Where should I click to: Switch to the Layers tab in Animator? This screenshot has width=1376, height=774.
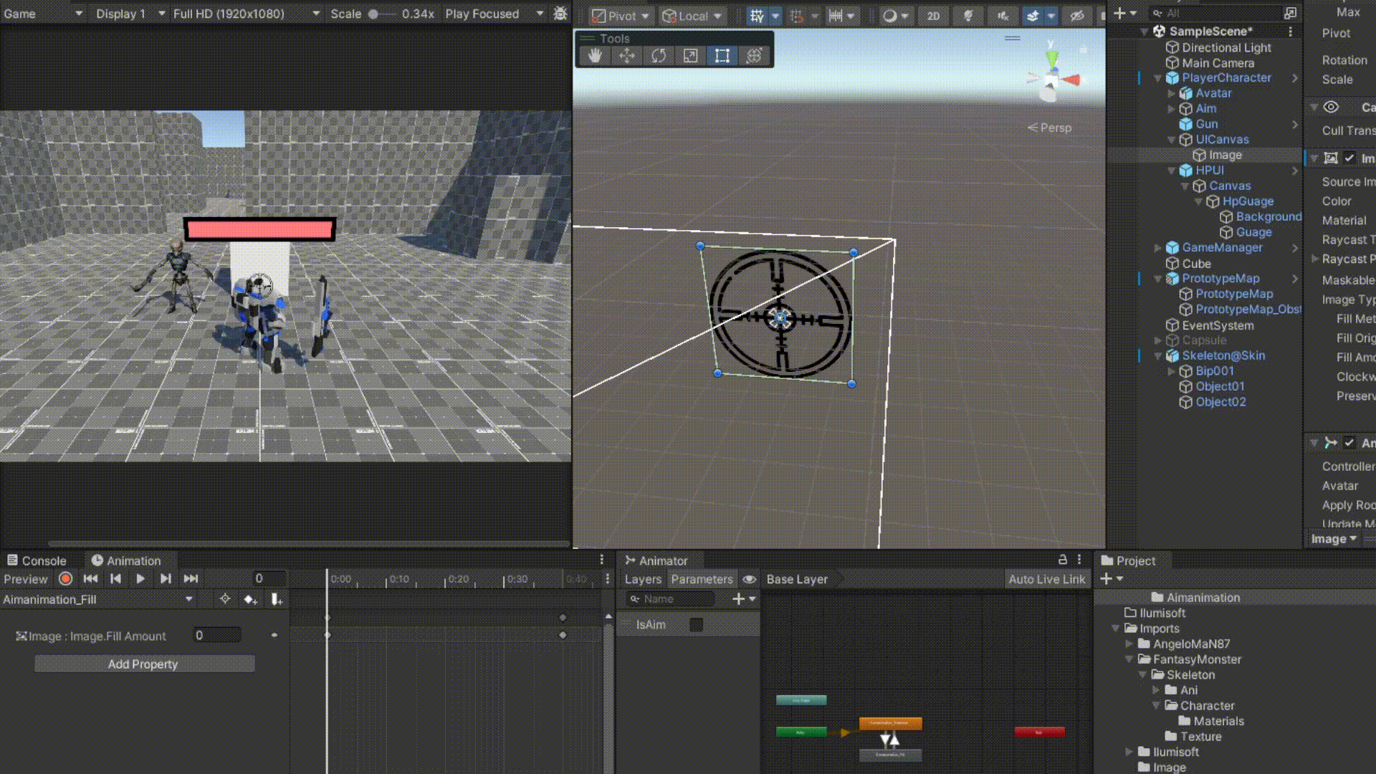pyautogui.click(x=643, y=579)
